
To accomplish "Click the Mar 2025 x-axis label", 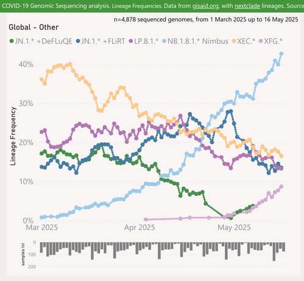I will coord(41,227).
